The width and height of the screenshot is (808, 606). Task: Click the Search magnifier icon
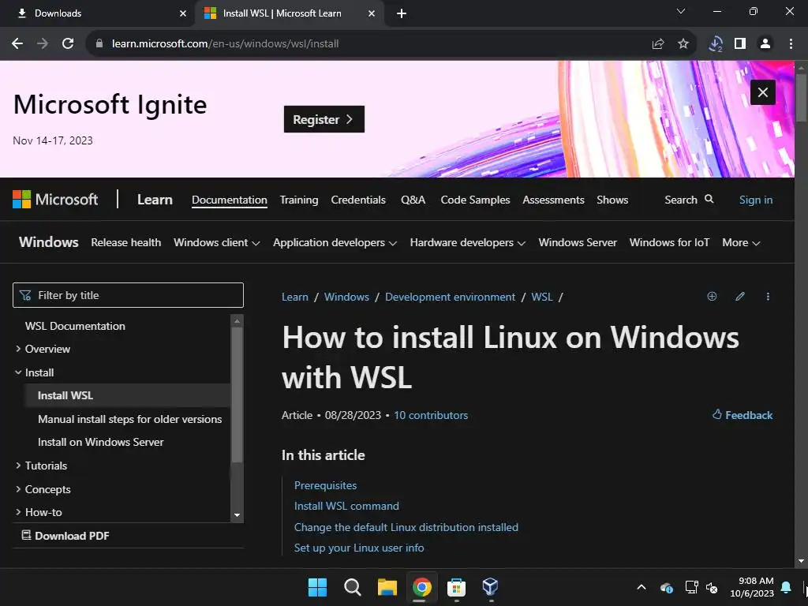(709, 199)
